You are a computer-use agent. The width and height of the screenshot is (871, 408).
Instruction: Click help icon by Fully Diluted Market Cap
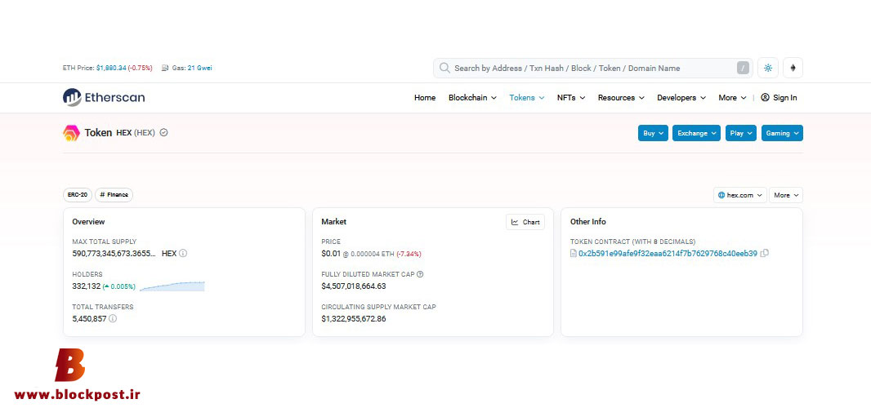[420, 274]
